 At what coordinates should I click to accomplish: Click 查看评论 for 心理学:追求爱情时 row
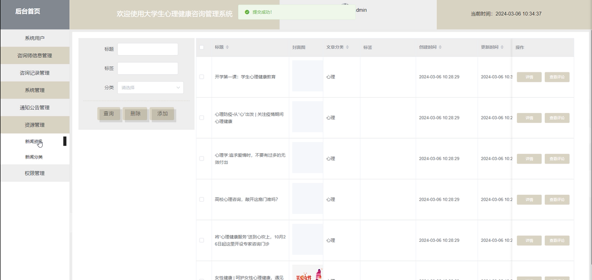(x=557, y=159)
